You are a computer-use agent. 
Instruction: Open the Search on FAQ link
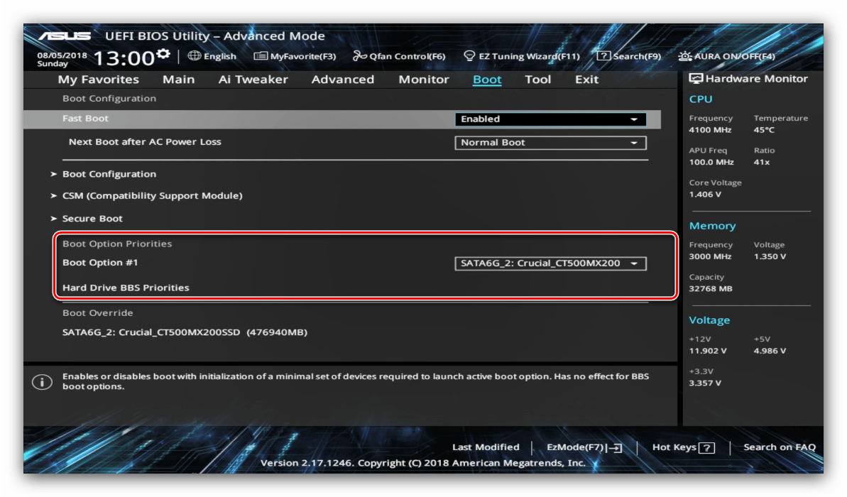pyautogui.click(x=779, y=447)
